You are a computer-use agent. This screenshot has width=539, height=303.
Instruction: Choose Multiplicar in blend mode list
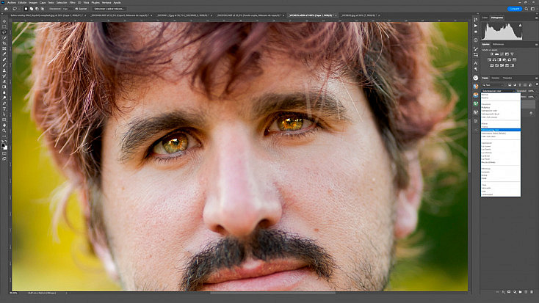click(501, 108)
